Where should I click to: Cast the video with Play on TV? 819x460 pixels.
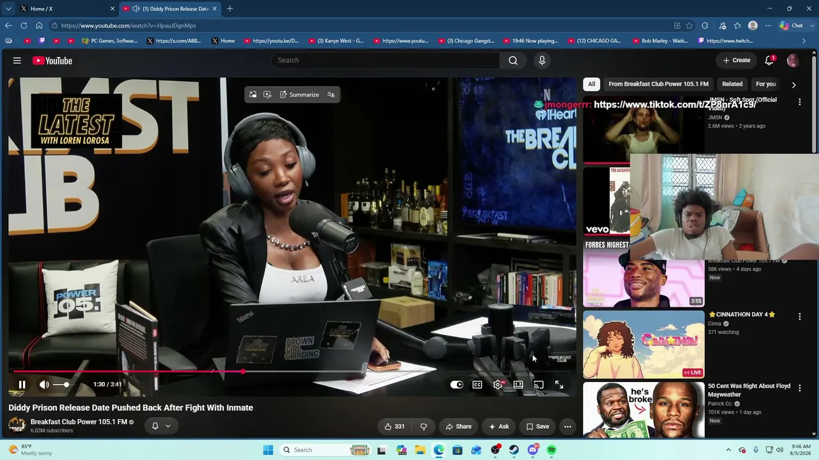(x=539, y=385)
